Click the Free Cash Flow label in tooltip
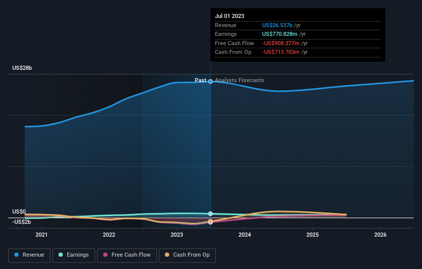Image resolution: width=422 pixels, height=269 pixels. (x=234, y=43)
